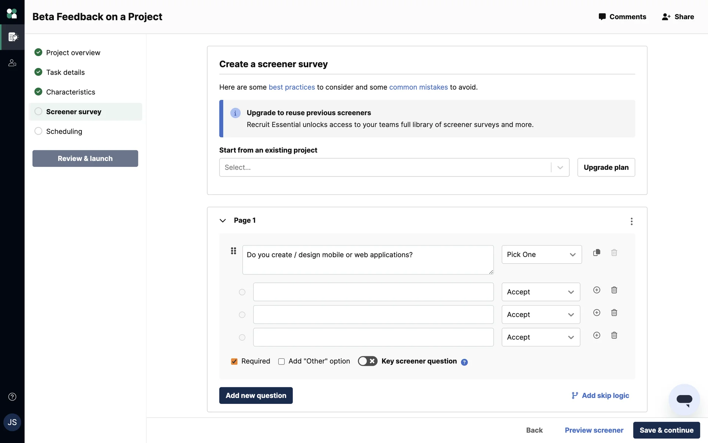
Task: Uncheck the Required checkbox
Action: coord(234,361)
